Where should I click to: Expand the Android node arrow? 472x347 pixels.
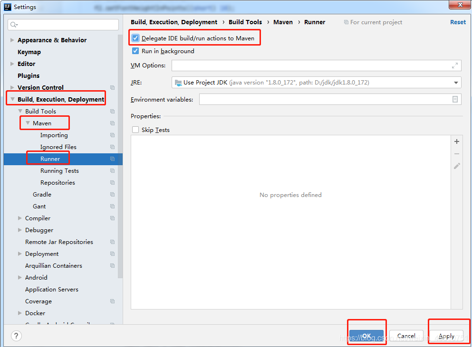click(20, 278)
